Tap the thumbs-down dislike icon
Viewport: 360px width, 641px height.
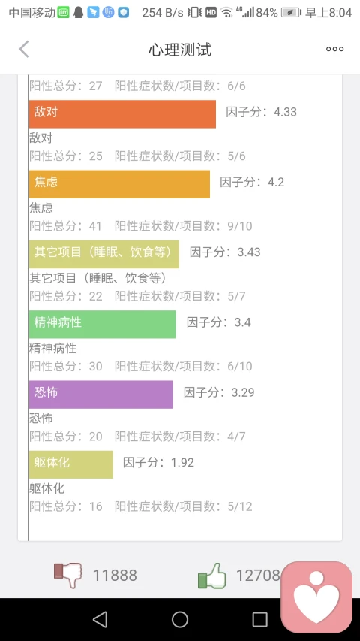click(68, 575)
